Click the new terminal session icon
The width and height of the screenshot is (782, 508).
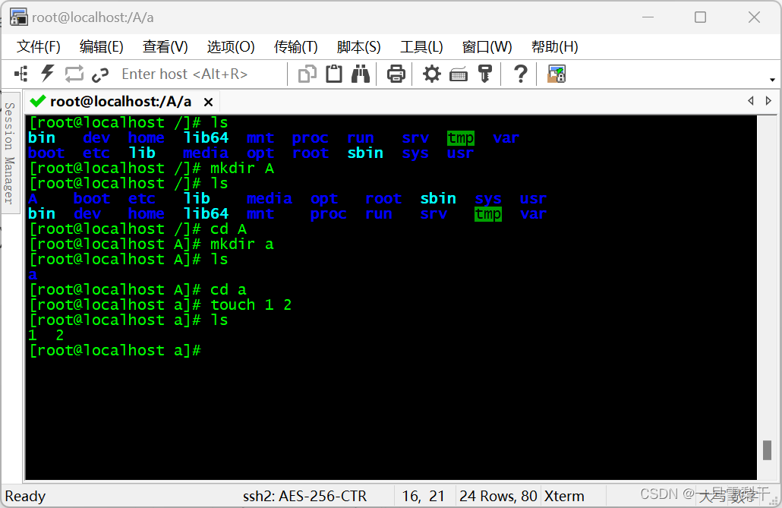click(20, 74)
